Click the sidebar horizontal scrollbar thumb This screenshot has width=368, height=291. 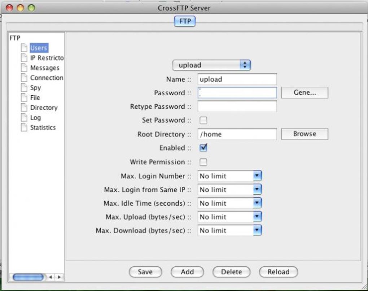pyautogui.click(x=28, y=277)
